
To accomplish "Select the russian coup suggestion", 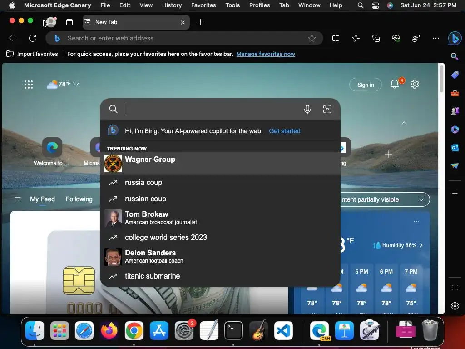I will point(220,199).
